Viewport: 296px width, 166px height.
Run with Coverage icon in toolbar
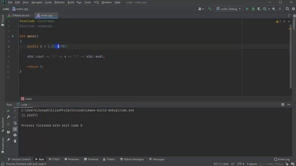(259, 9)
